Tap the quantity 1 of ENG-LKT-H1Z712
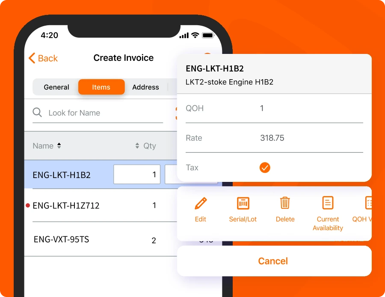Screen dimensions: 385x297 [x=154, y=205]
